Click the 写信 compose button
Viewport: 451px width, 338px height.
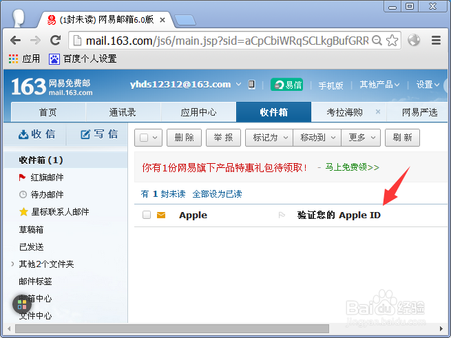(98, 134)
